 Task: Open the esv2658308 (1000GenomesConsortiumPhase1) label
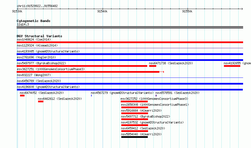(155, 105)
